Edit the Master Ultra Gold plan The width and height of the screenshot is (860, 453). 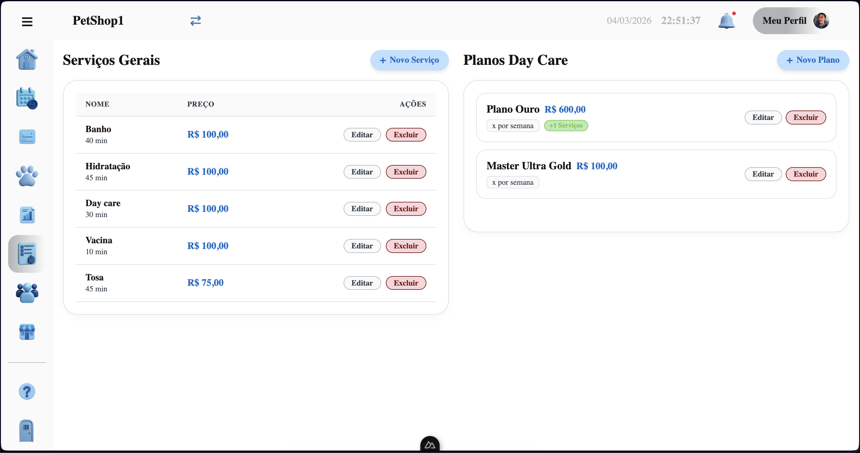click(x=763, y=174)
